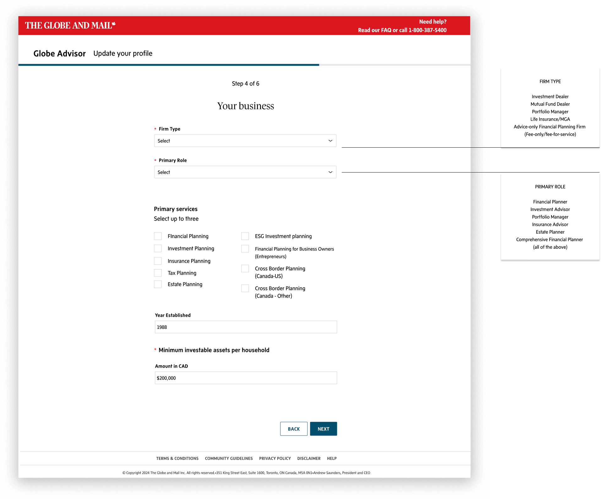Click the Amount in CAD field
The height and width of the screenshot is (499, 601).
[x=246, y=378]
